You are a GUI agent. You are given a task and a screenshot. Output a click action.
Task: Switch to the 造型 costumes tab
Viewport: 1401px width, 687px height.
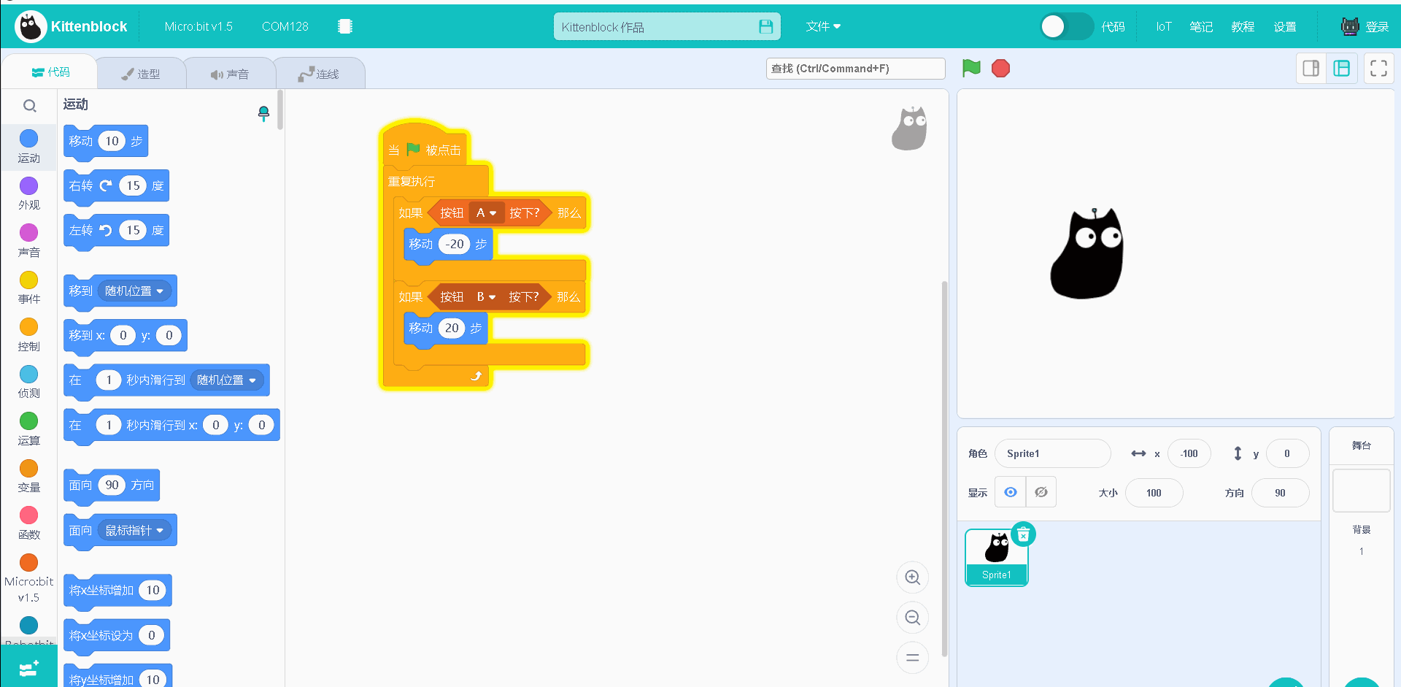tap(141, 74)
